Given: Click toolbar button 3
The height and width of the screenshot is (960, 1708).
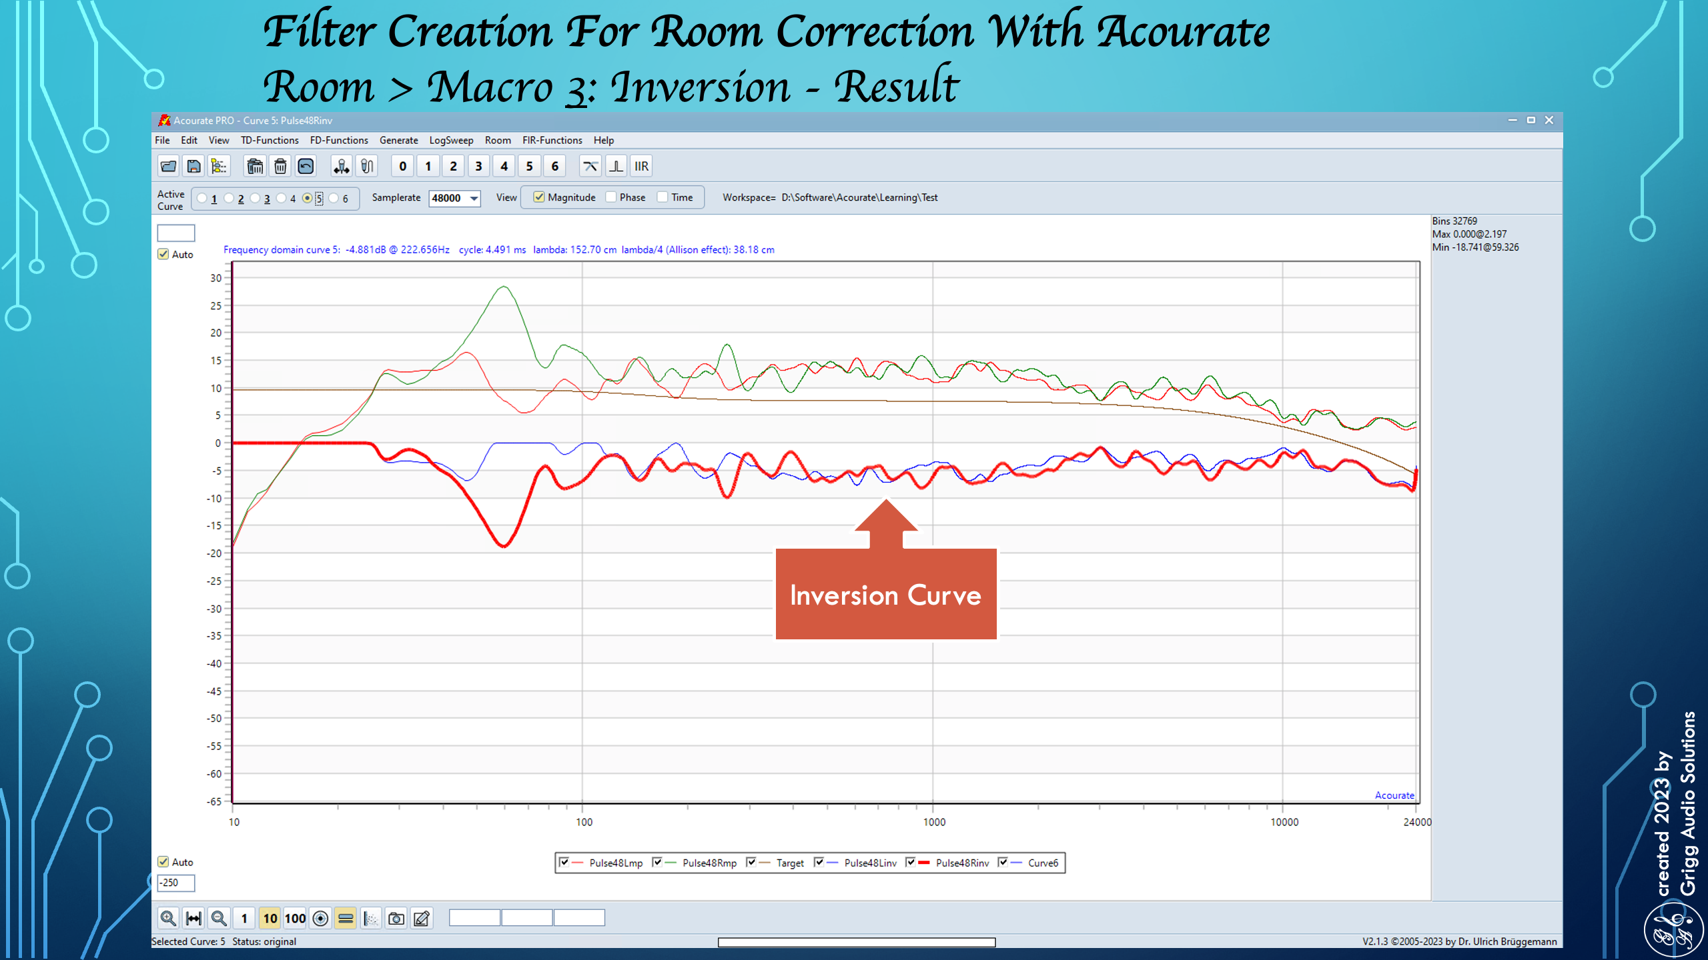Looking at the screenshot, I should click(x=478, y=166).
